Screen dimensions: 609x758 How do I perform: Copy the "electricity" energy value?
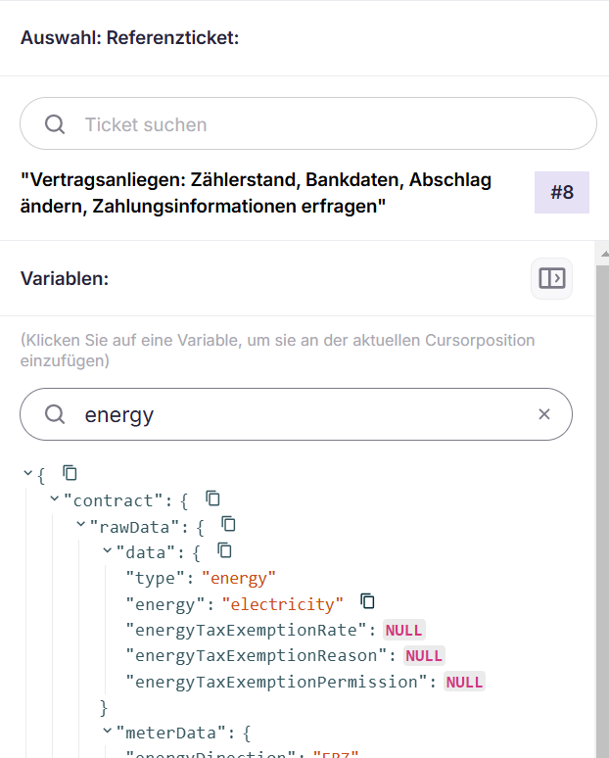(x=368, y=601)
